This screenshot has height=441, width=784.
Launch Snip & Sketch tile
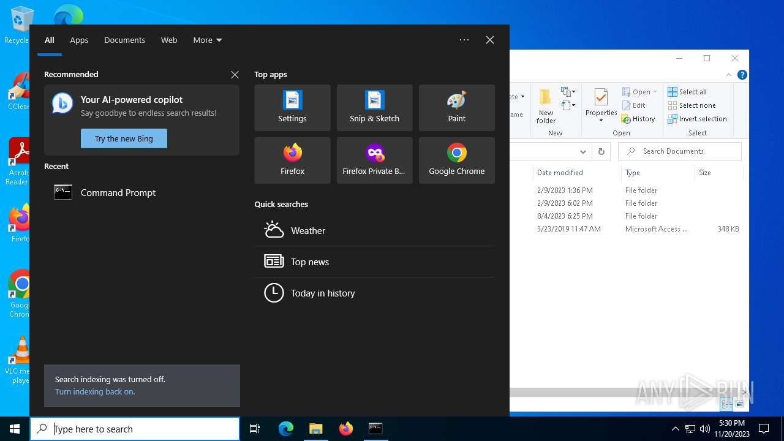[x=374, y=108]
